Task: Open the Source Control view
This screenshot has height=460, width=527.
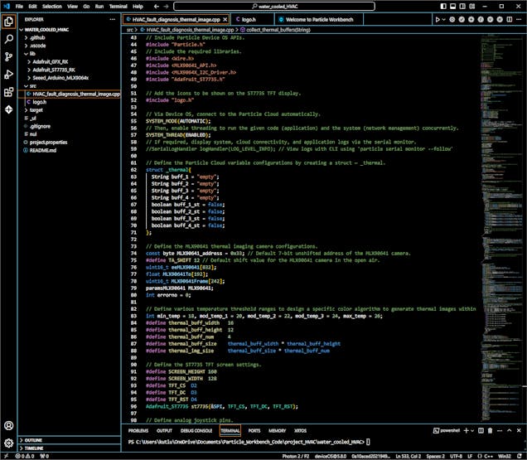Action: pos(9,57)
